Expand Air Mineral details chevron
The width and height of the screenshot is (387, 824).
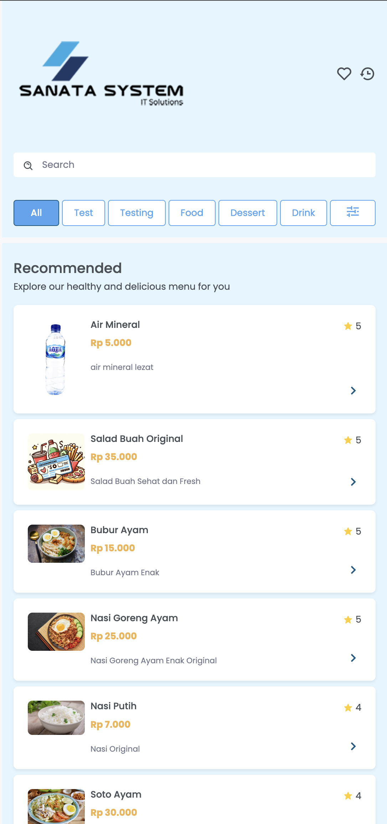point(353,391)
